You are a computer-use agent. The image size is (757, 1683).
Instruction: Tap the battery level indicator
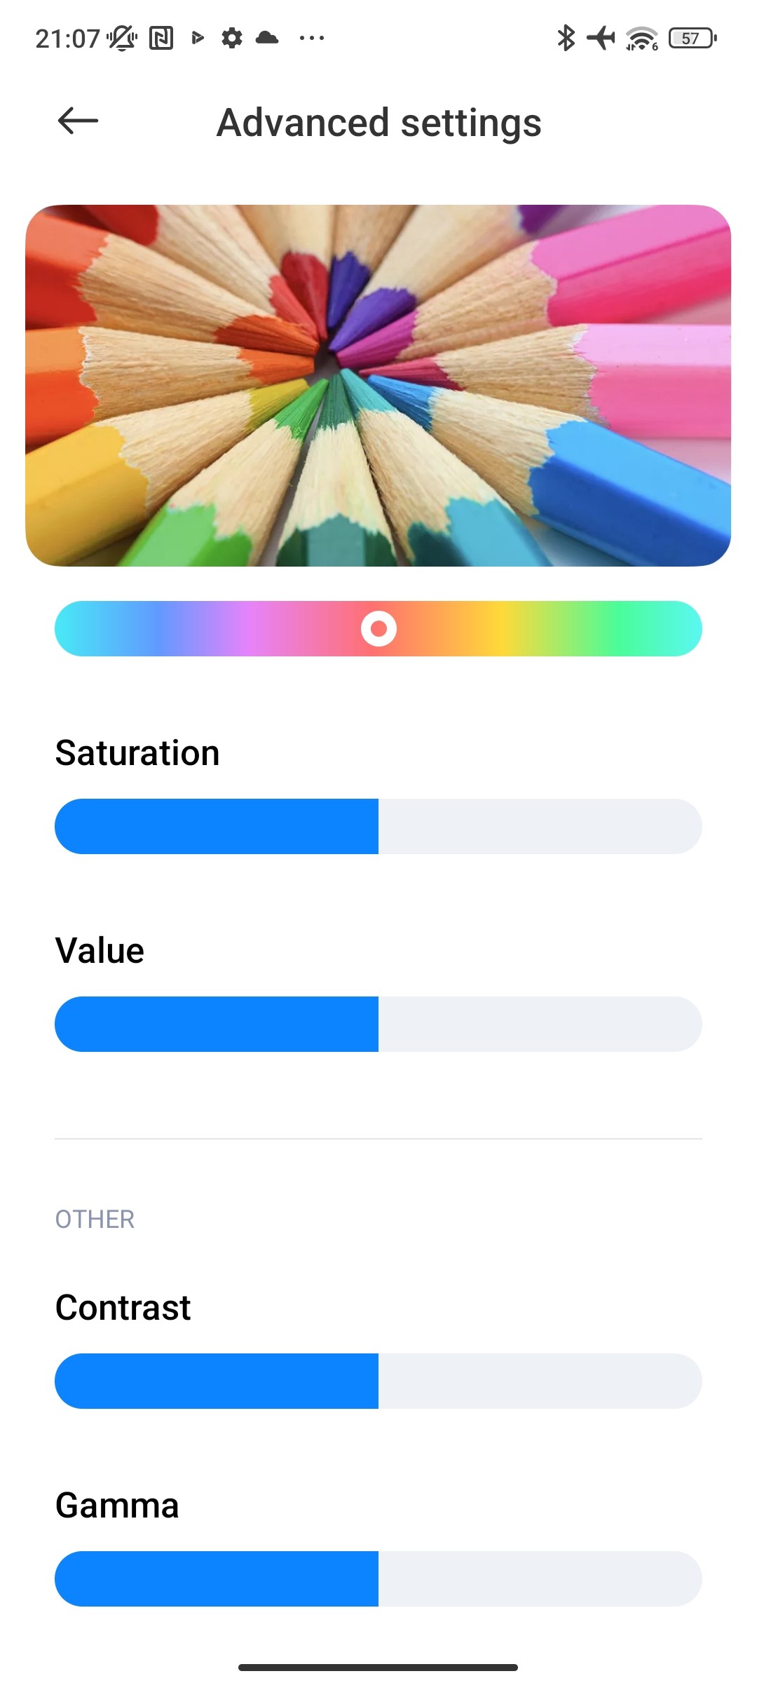[693, 38]
